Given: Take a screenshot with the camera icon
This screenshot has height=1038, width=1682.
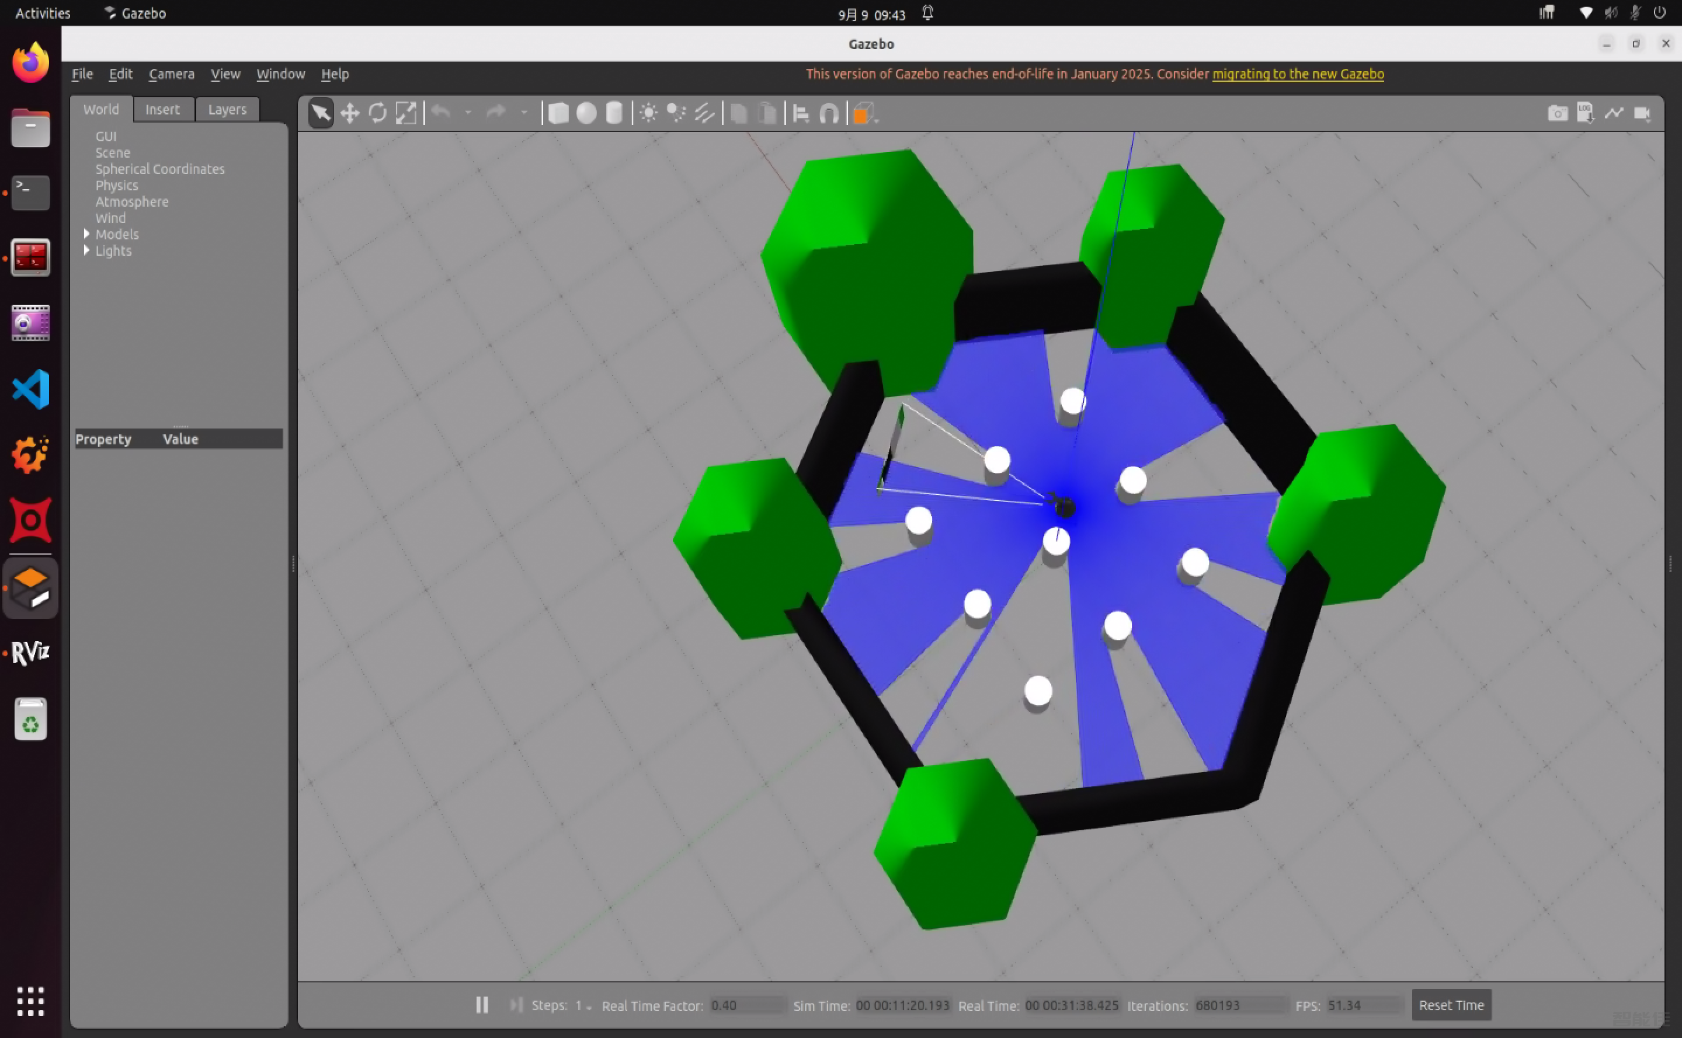Looking at the screenshot, I should coord(1557,113).
